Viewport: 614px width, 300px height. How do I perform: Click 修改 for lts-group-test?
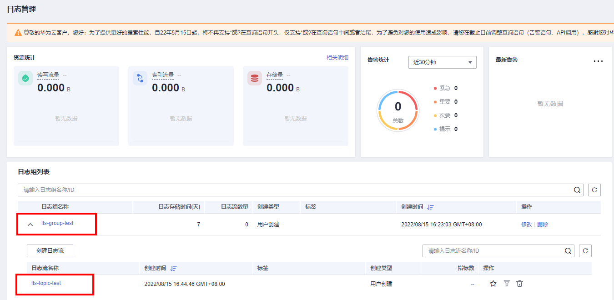(x=526, y=225)
